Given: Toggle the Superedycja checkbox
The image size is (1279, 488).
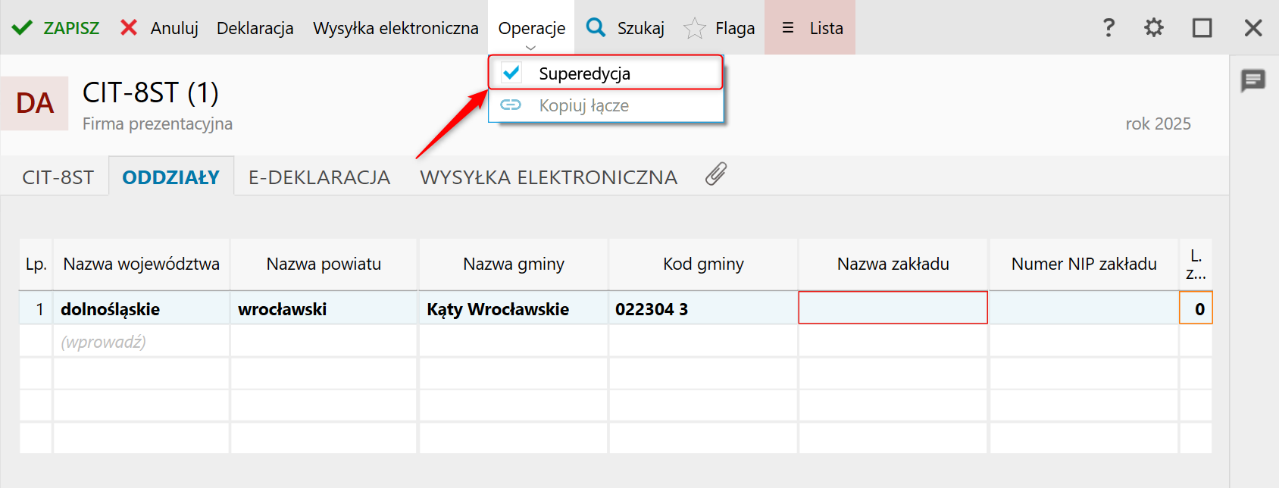Looking at the screenshot, I should click(511, 73).
